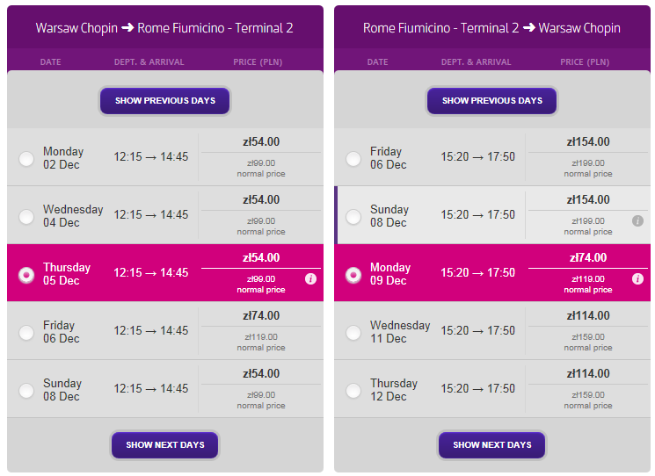Screen dimensions: 655x476
Task: Select Monday 02 Dec outbound flight radio
Action: pos(26,159)
